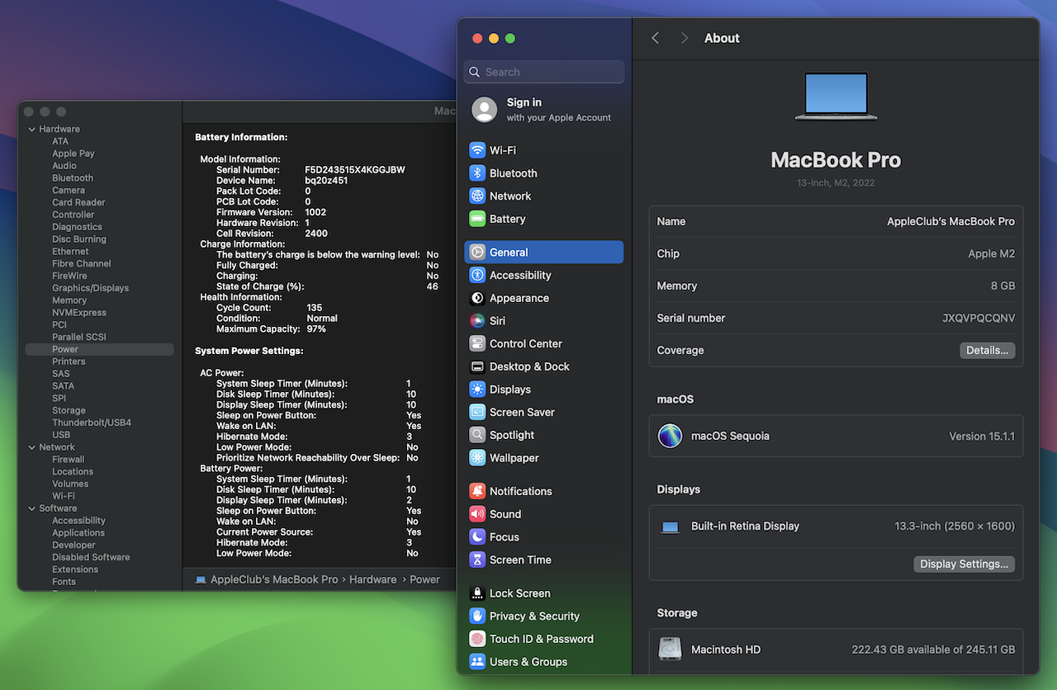This screenshot has width=1057, height=690.
Task: Click the Name row showing AppleClub's MacBook Pro
Action: click(836, 222)
